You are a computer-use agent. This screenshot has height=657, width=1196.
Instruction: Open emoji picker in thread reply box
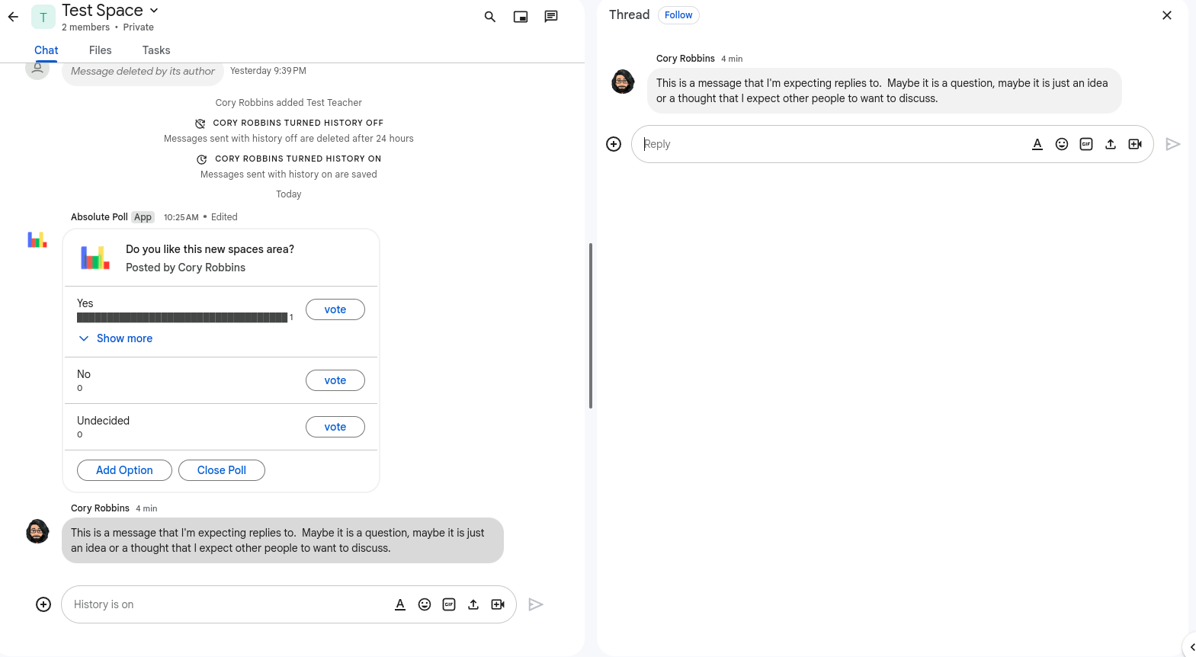click(1062, 144)
